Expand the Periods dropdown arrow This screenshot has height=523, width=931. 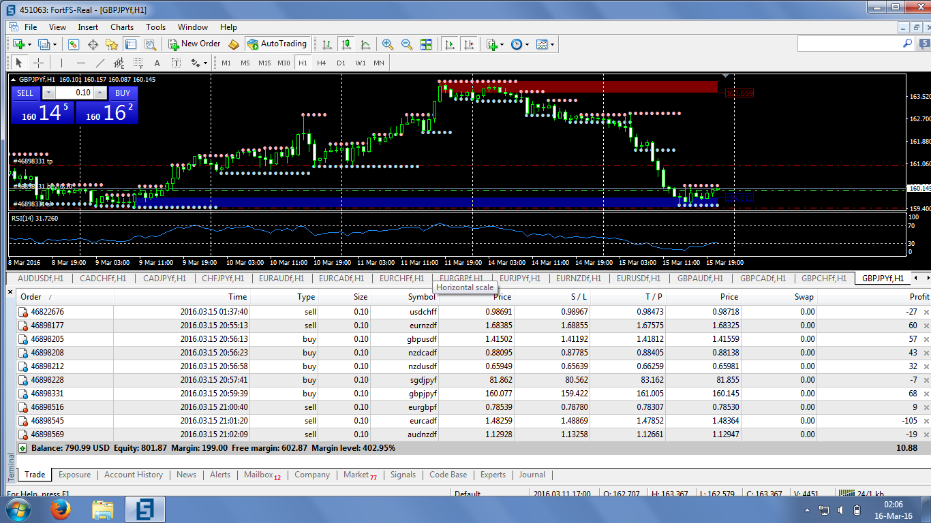[x=527, y=45]
